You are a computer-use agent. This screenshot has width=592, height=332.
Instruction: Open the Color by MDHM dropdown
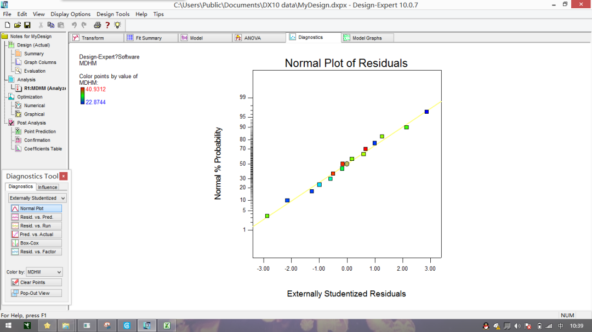pos(44,272)
